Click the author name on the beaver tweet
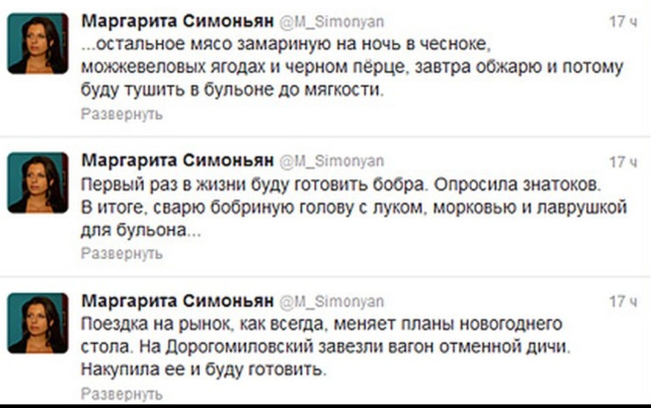 (x=178, y=161)
